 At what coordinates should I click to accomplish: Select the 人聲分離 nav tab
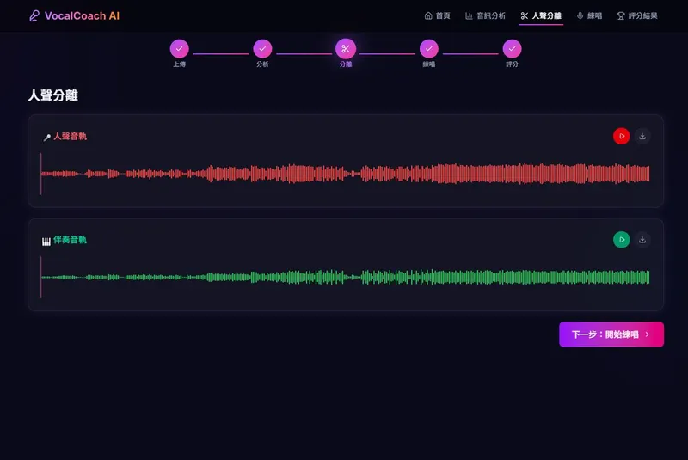click(541, 15)
